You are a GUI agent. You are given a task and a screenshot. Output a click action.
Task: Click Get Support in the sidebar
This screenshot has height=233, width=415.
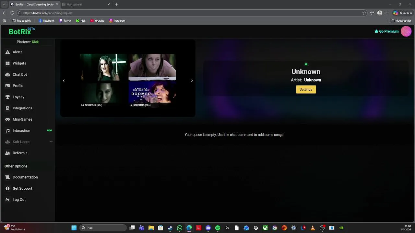(x=28, y=188)
